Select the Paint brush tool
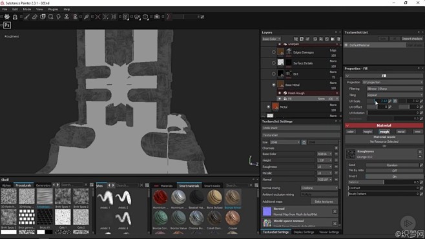 [27, 17]
